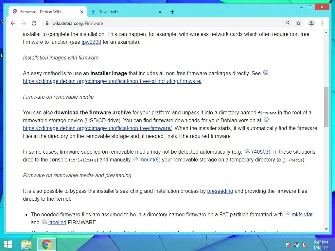Click the forward navigation arrow
Image resolution: width=335 pixels, height=251 pixels.
(24, 23)
